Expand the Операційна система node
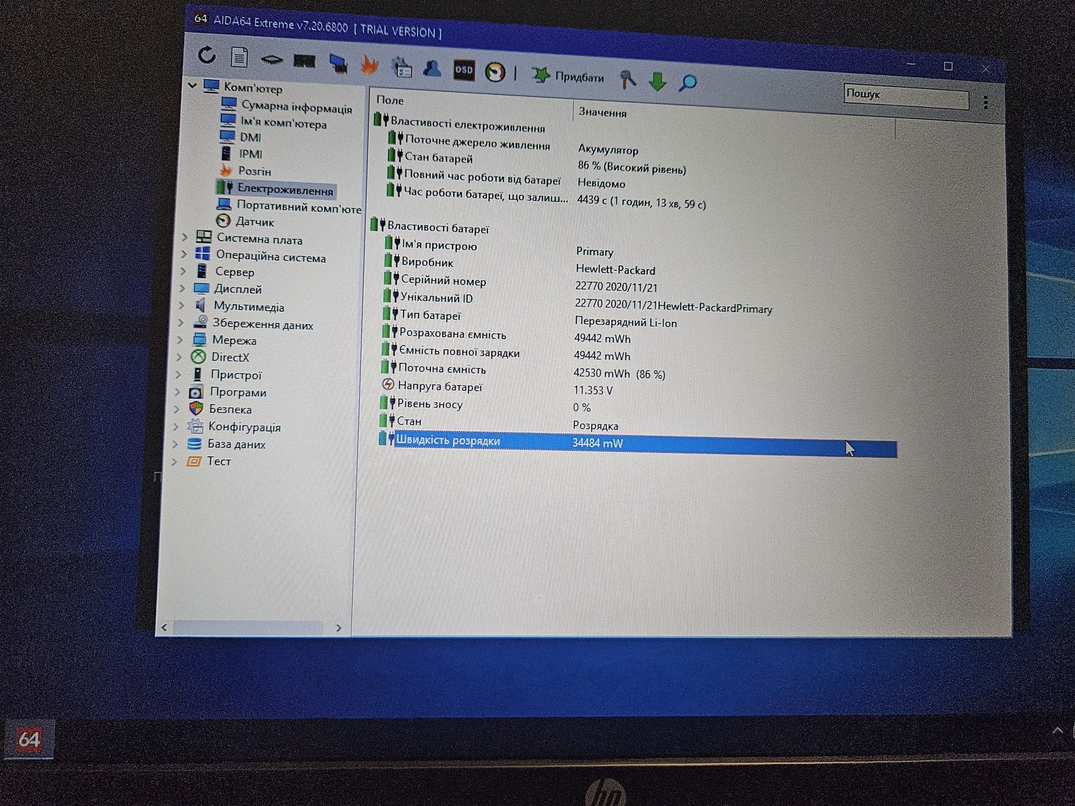 click(x=184, y=254)
